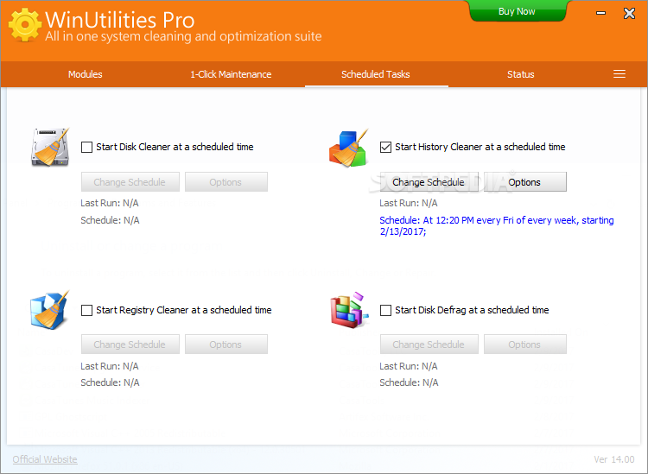Uncheck Start History Cleaner at scheduled time
Image resolution: width=648 pixels, height=474 pixels.
(x=385, y=147)
